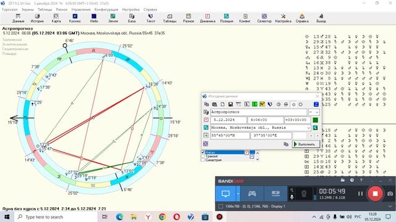
Task: Click the blank new-page icon in data dialog
Action: click(x=223, y=104)
